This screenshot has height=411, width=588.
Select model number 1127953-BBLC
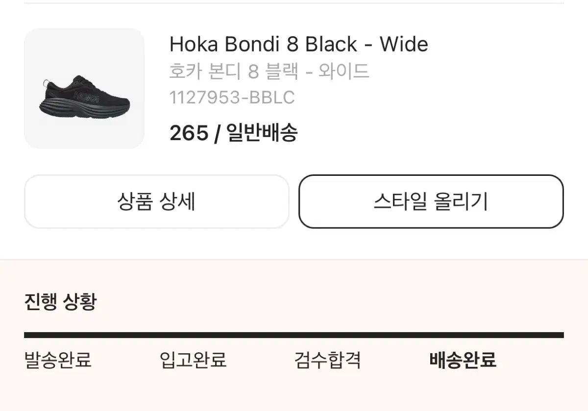(232, 97)
